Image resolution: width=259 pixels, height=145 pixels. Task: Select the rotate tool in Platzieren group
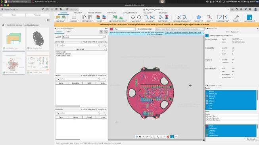pyautogui.click(x=139, y=17)
